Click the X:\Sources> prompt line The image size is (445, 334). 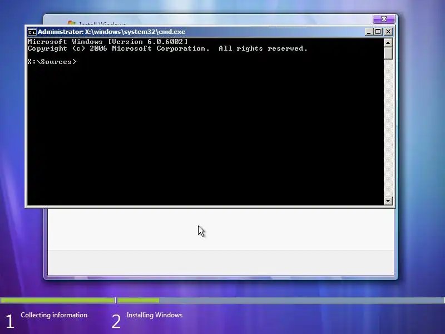52,62
